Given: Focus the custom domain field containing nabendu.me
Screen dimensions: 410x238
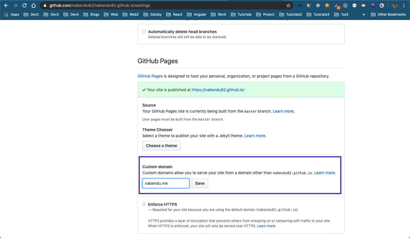Looking at the screenshot, I should [166, 183].
